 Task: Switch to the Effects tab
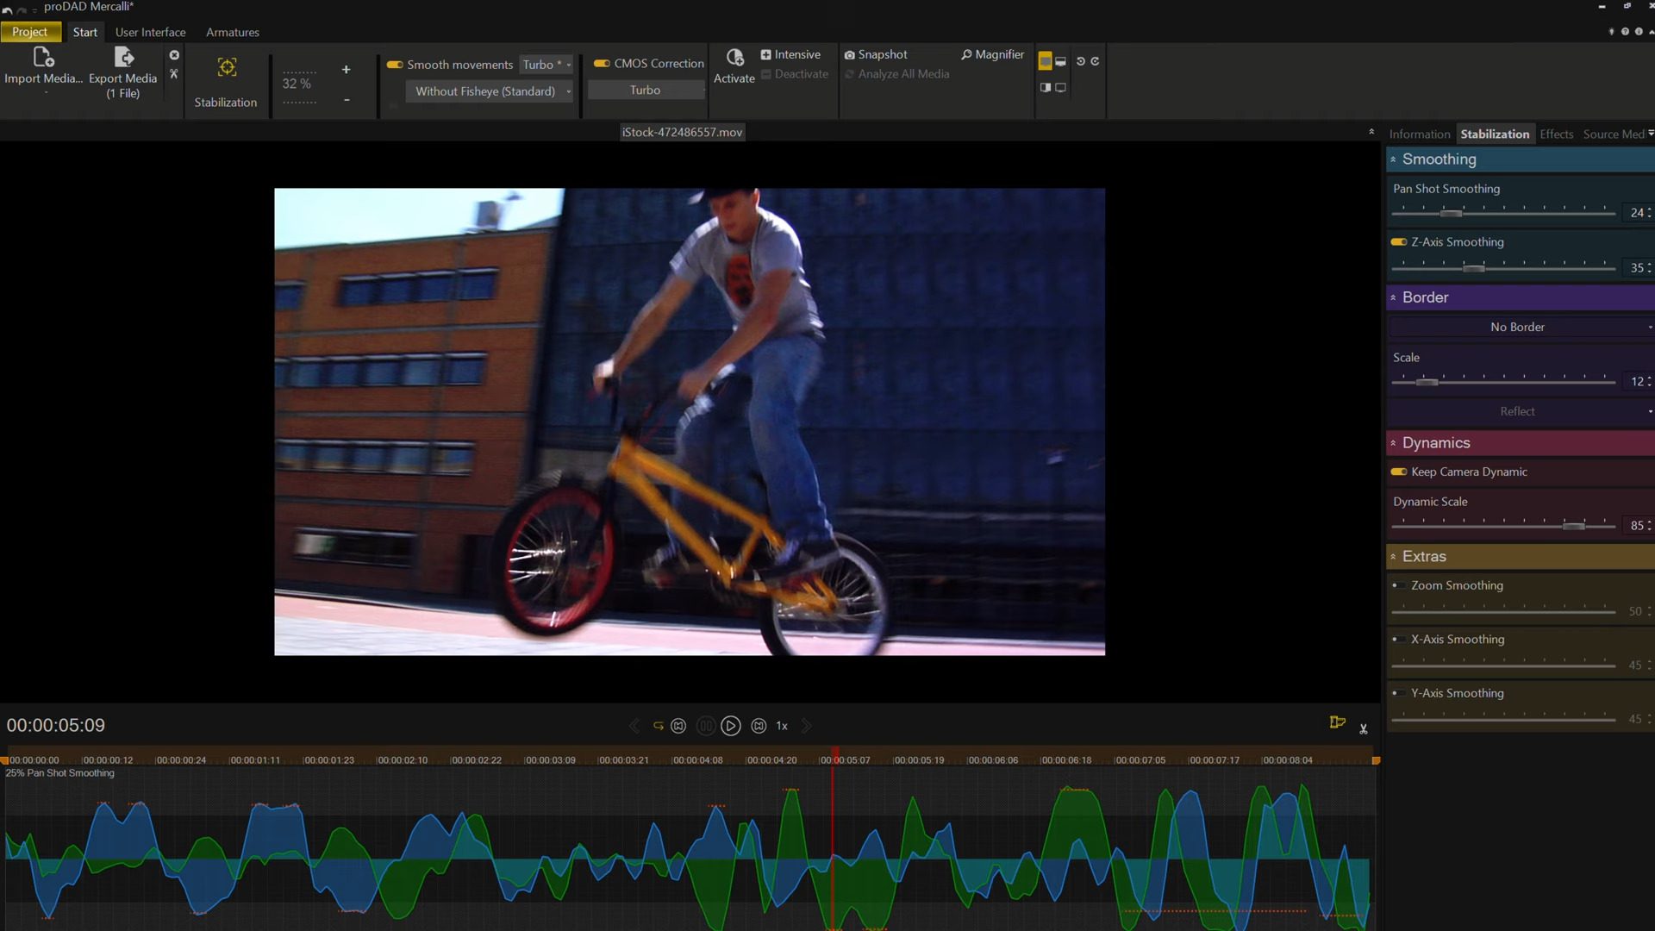pos(1556,134)
